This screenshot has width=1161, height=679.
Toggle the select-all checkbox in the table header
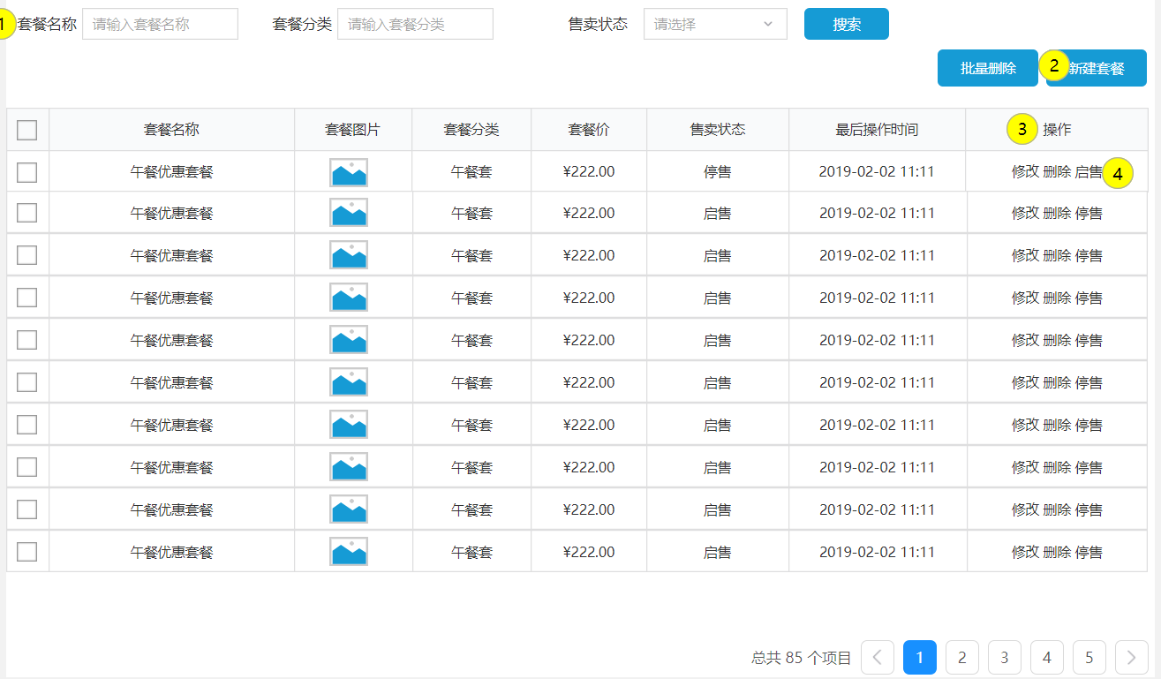(27, 130)
